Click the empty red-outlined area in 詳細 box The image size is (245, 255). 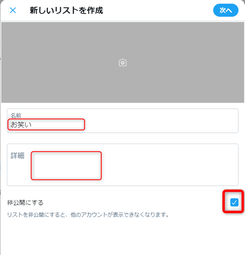pos(66,166)
